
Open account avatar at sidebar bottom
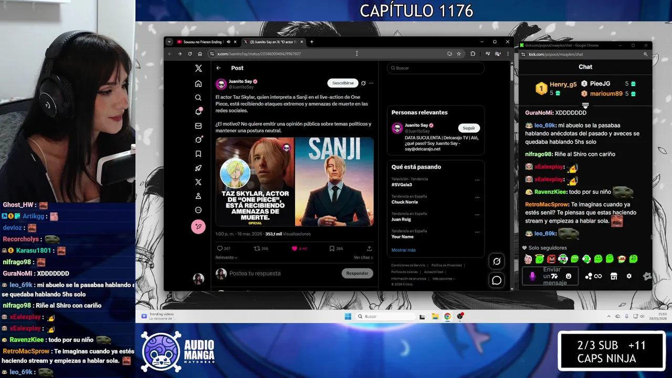198,279
